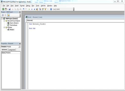Close the Properties - Module1 panel
125x91 pixels.
coord(20,43)
